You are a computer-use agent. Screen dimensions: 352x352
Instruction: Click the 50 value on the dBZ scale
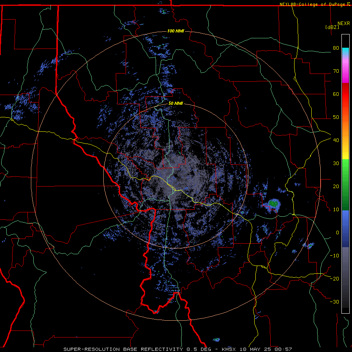[336, 117]
